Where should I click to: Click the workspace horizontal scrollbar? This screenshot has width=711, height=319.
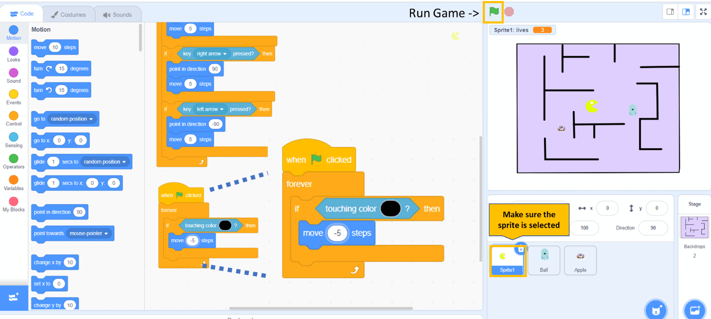[321, 309]
